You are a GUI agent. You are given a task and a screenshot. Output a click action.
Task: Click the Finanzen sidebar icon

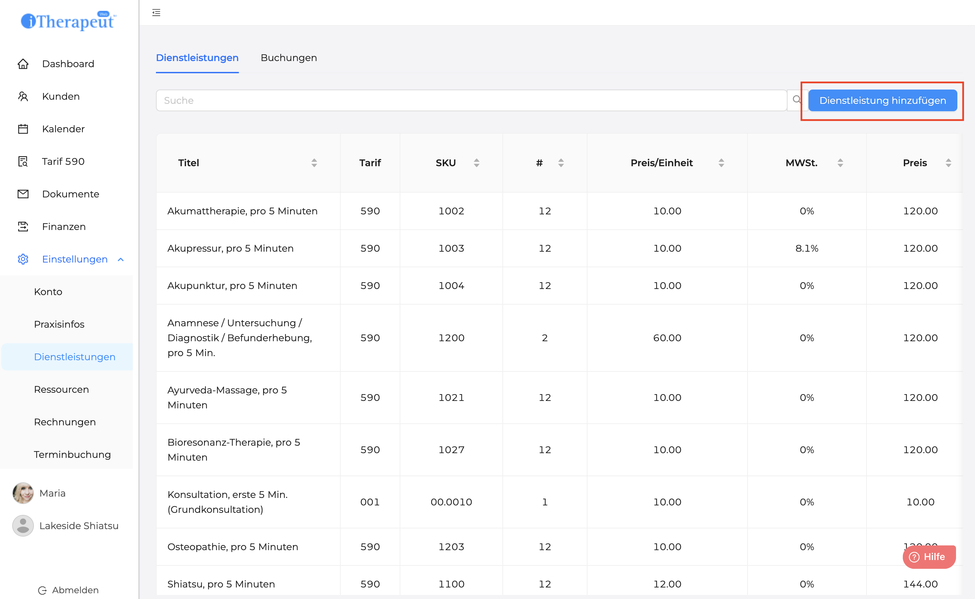pyautogui.click(x=23, y=226)
